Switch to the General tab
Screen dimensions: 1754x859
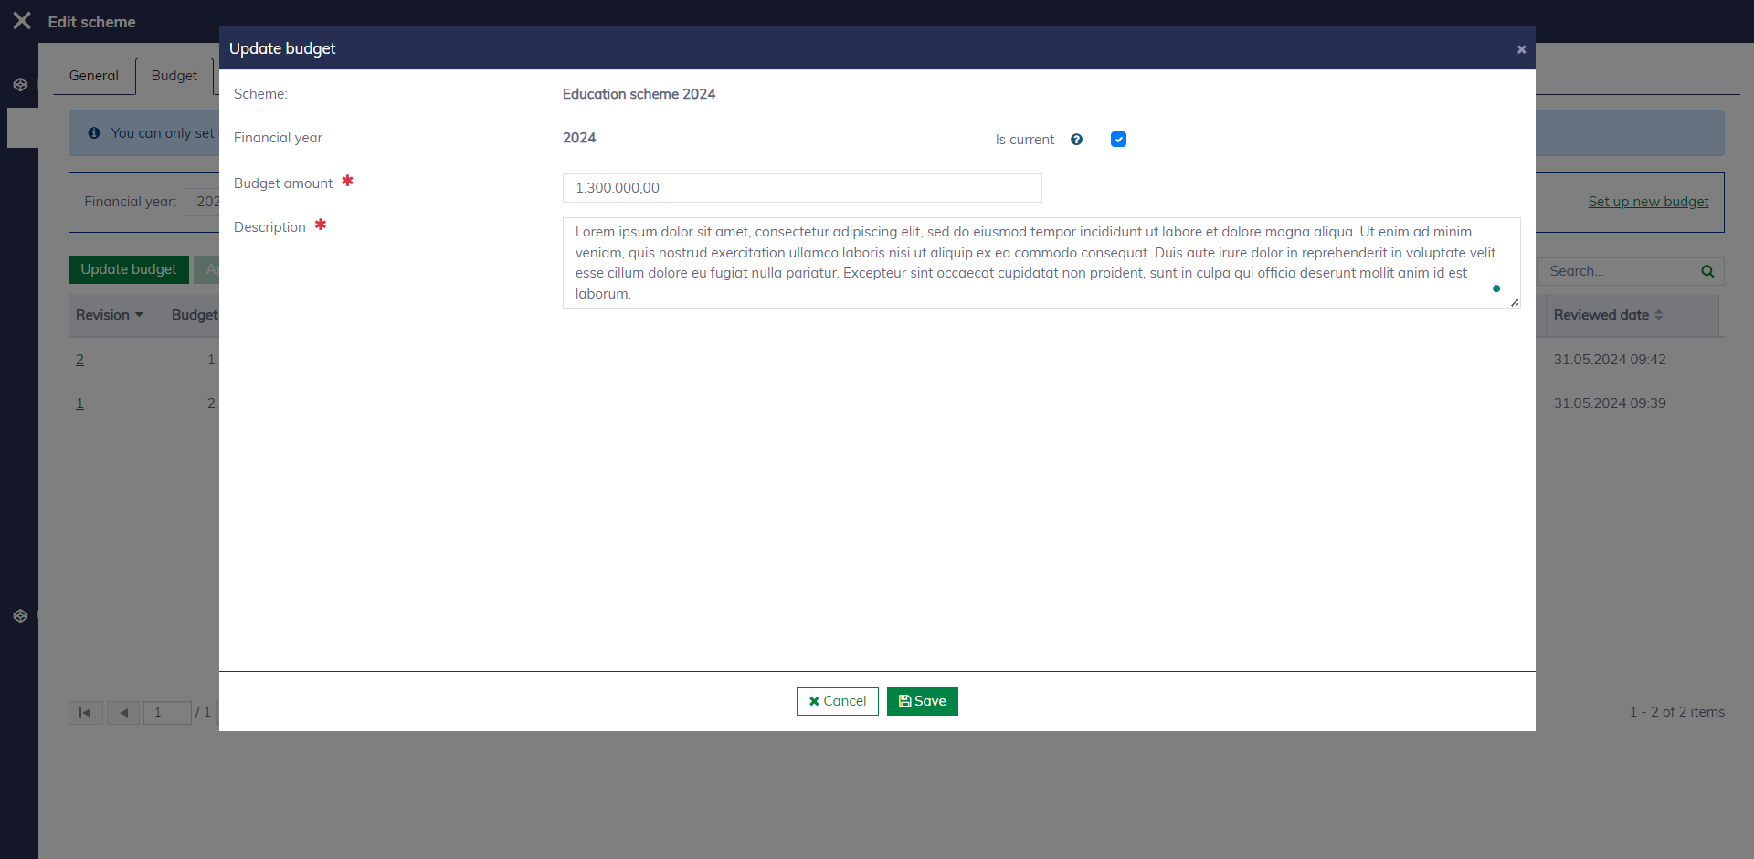coord(93,76)
